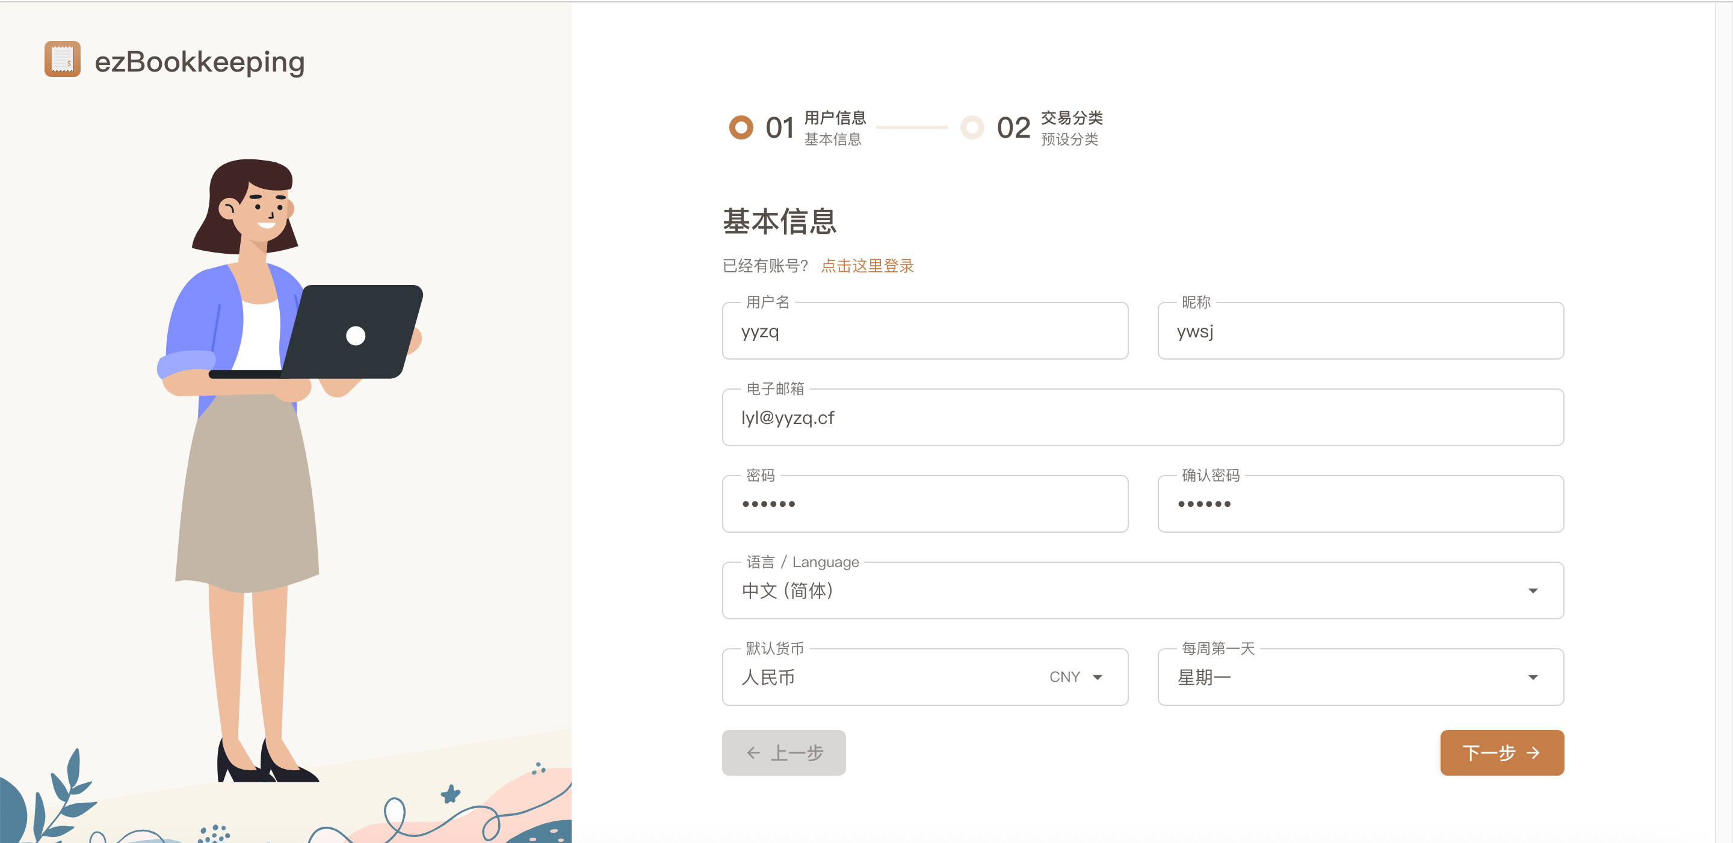Image resolution: width=1733 pixels, height=843 pixels.
Task: Click 点击这里登录 login link
Action: pos(866,266)
